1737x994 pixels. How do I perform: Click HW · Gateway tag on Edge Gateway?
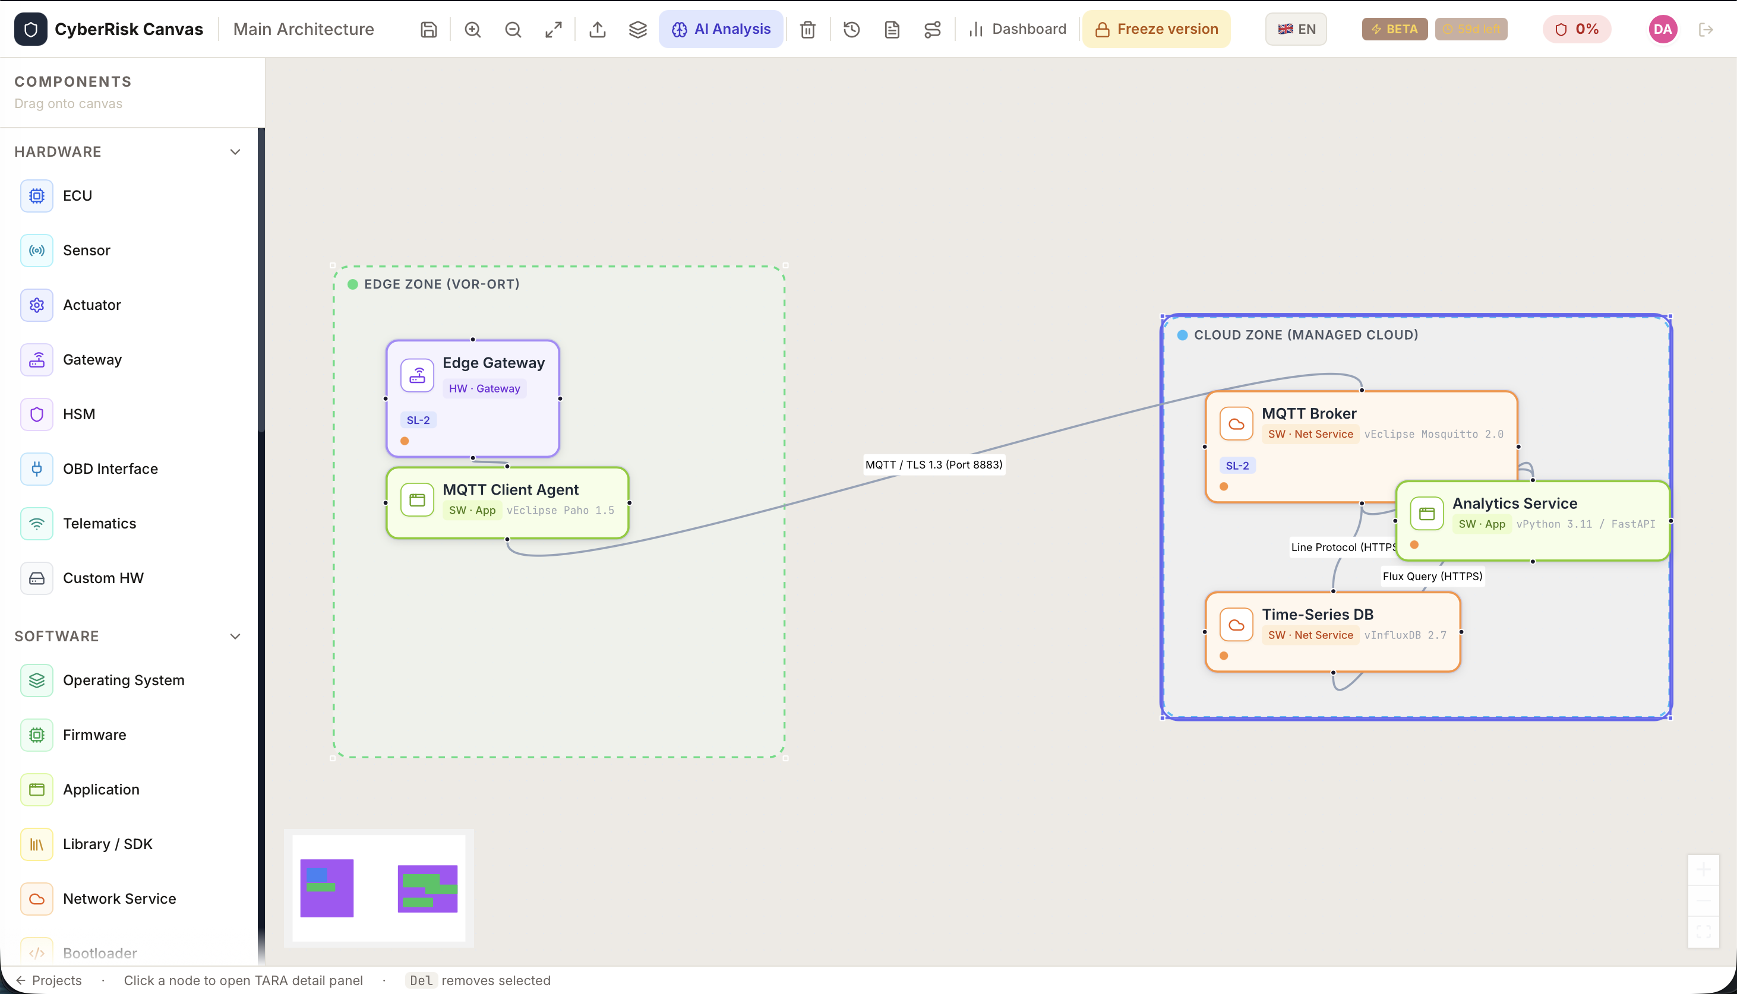484,388
